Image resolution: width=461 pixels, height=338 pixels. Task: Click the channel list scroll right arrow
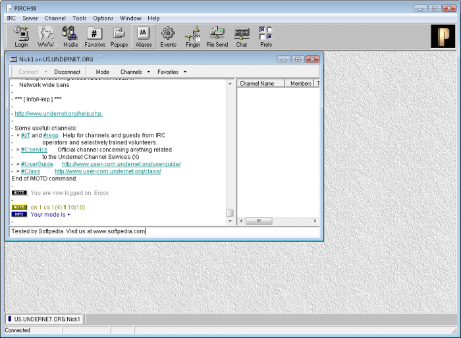tap(315, 221)
